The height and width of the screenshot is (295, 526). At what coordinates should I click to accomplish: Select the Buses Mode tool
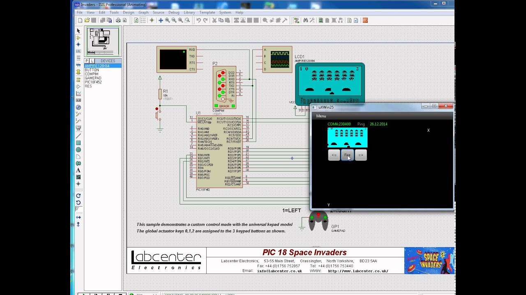coord(78,65)
